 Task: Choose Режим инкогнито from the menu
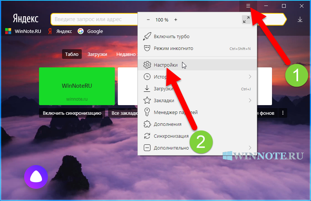click(x=197, y=48)
